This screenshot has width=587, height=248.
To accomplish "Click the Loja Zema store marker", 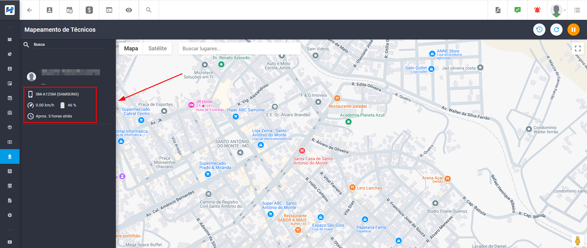I will tap(261, 145).
